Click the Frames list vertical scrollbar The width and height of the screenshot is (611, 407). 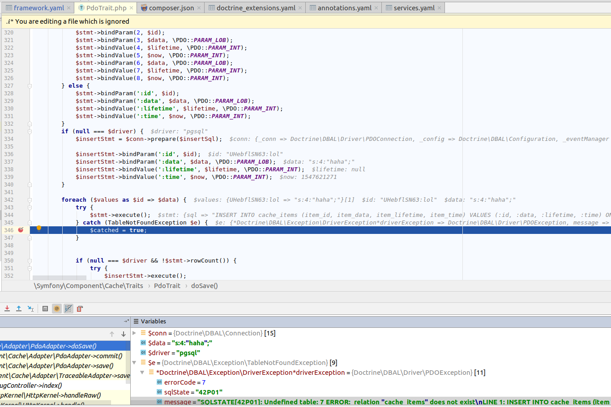click(x=128, y=362)
